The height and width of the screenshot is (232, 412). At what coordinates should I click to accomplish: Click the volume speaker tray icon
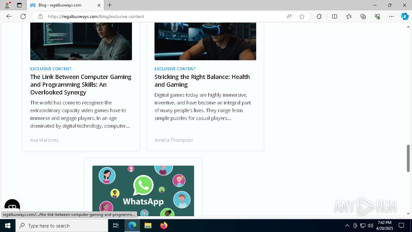click(x=370, y=226)
